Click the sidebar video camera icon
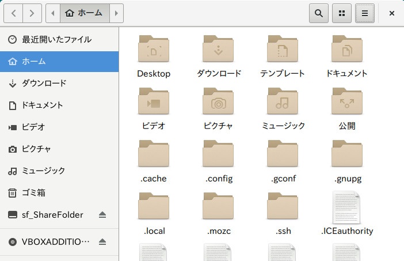This screenshot has height=261, width=404. pyautogui.click(x=12, y=127)
